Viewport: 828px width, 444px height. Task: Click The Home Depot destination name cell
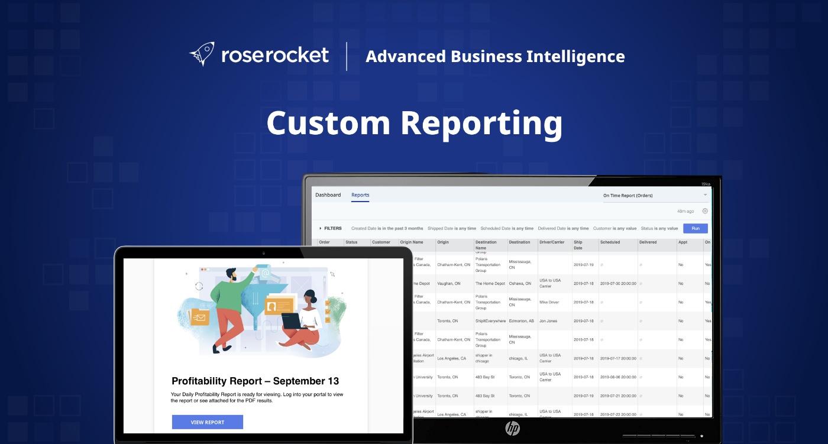[x=490, y=284]
